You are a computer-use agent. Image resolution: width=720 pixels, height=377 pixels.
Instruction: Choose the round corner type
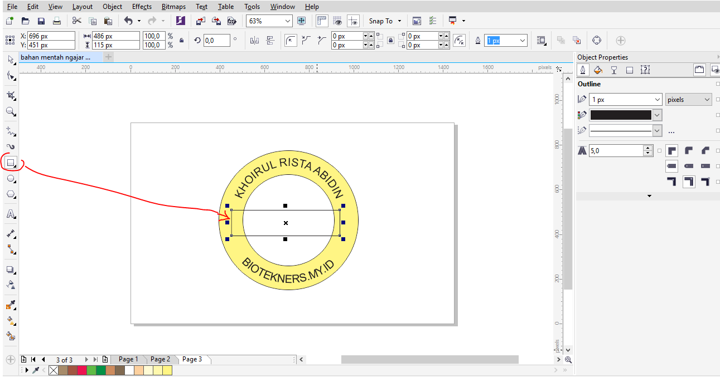point(291,40)
